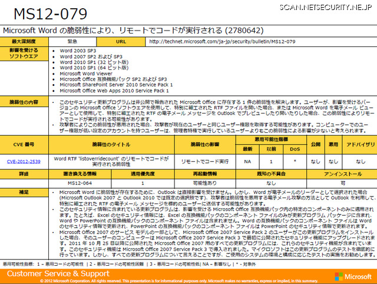Select the 'Word 2003 SP3' list item
Image resolution: width=377 pixels, height=284 pixels.
pyautogui.click(x=78, y=51)
